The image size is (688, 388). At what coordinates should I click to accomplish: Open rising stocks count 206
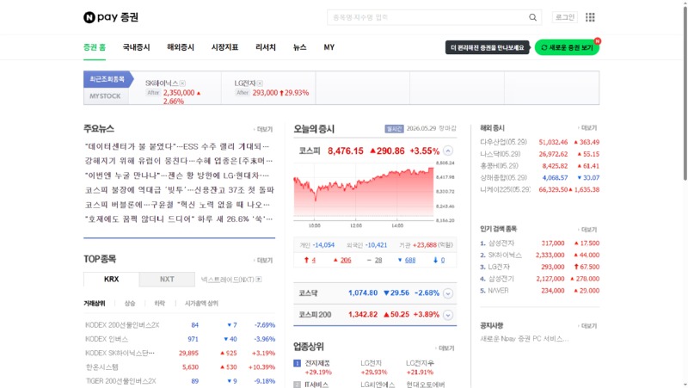tap(346, 261)
